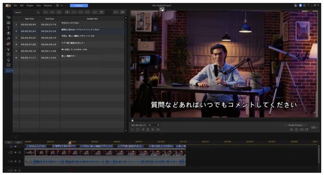Click the preview seek slider handle
324x175 pixels.
coord(132,120)
